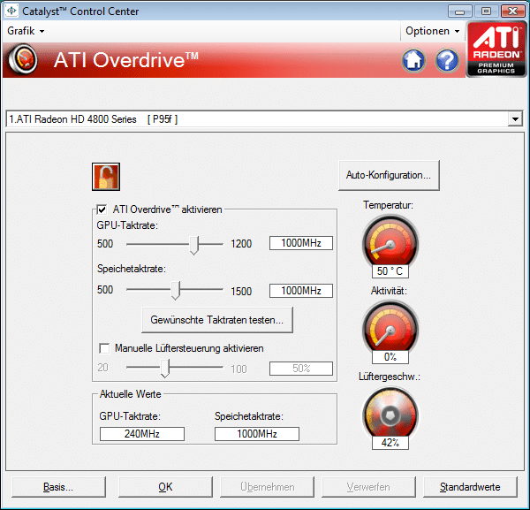Click the ATI Radeon Premium Graphics logo
530x510 pixels.
pos(496,49)
